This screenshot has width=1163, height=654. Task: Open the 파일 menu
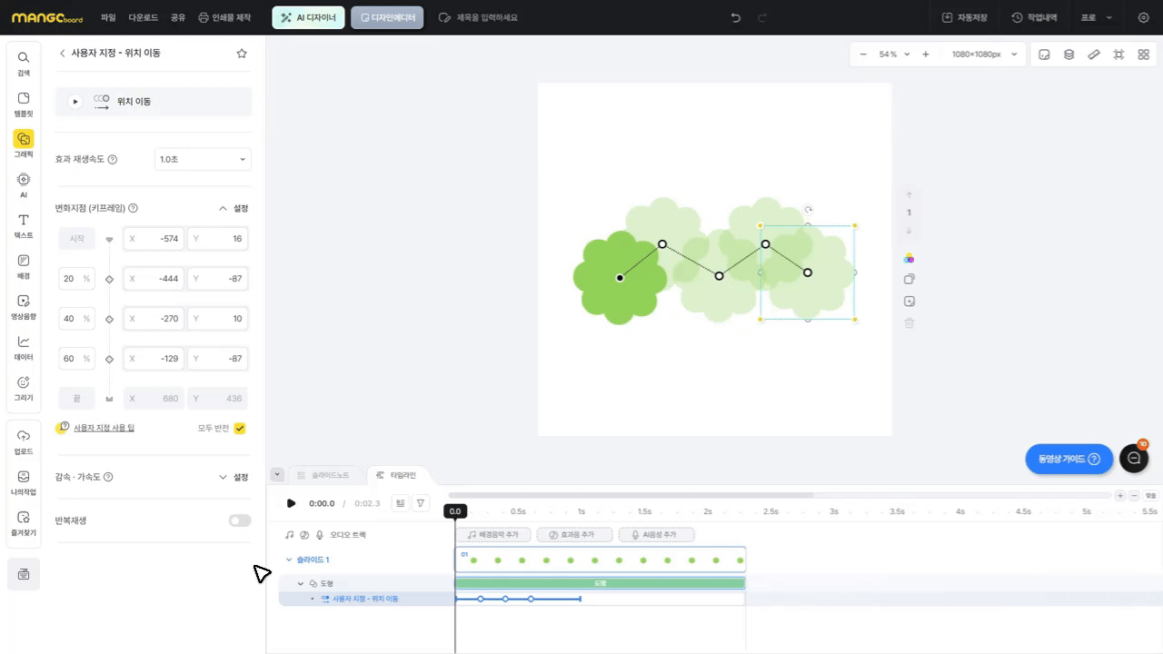pyautogui.click(x=108, y=17)
